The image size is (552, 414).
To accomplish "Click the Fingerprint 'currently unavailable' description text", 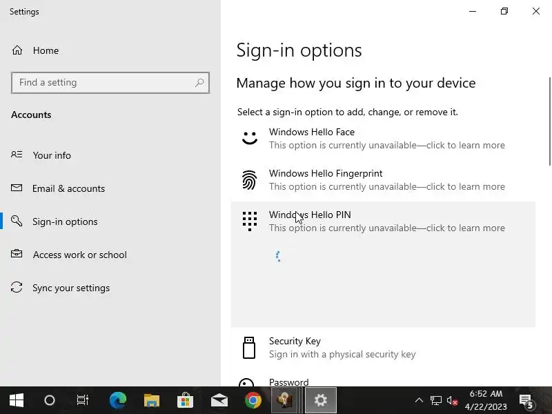I will [x=387, y=186].
